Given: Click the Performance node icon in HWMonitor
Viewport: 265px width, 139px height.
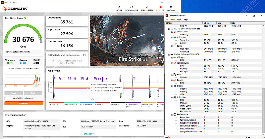Looking at the screenshot, I should (175, 114).
